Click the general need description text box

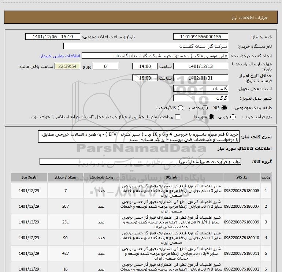point(139,137)
